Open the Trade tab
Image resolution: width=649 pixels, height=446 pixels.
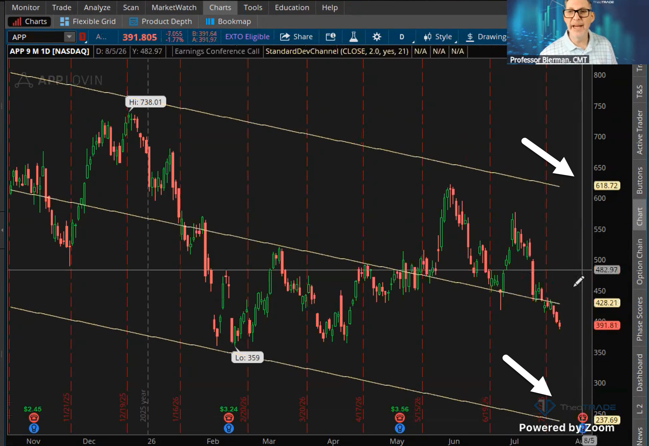coord(62,7)
